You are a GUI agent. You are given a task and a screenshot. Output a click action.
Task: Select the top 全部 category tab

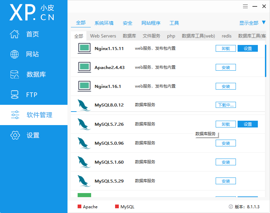81,23
